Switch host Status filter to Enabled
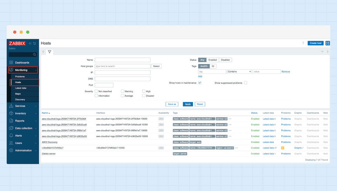The height and width of the screenshot is (191, 337). (x=213, y=60)
